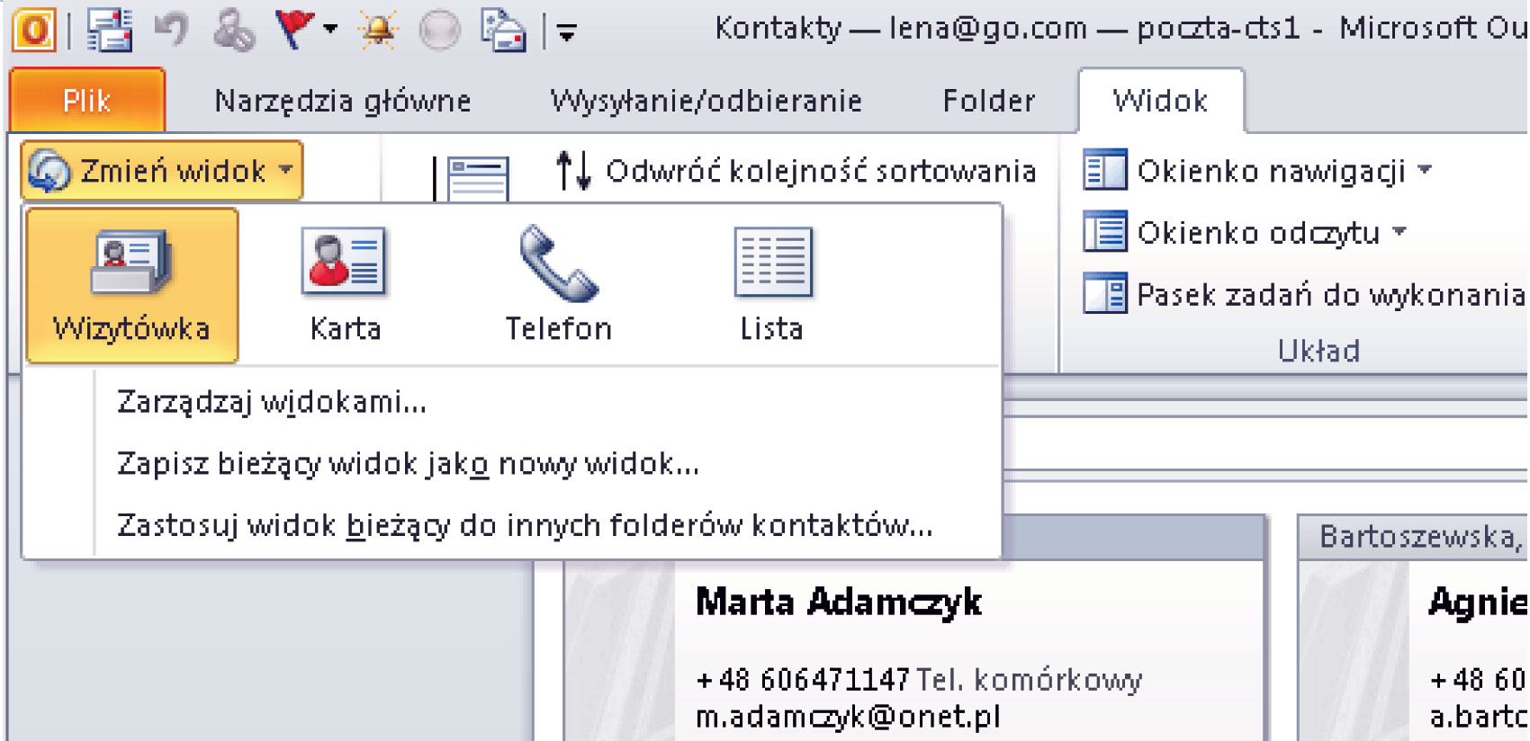Click the reminder bell icon
1530x741 pixels.
coord(377,31)
